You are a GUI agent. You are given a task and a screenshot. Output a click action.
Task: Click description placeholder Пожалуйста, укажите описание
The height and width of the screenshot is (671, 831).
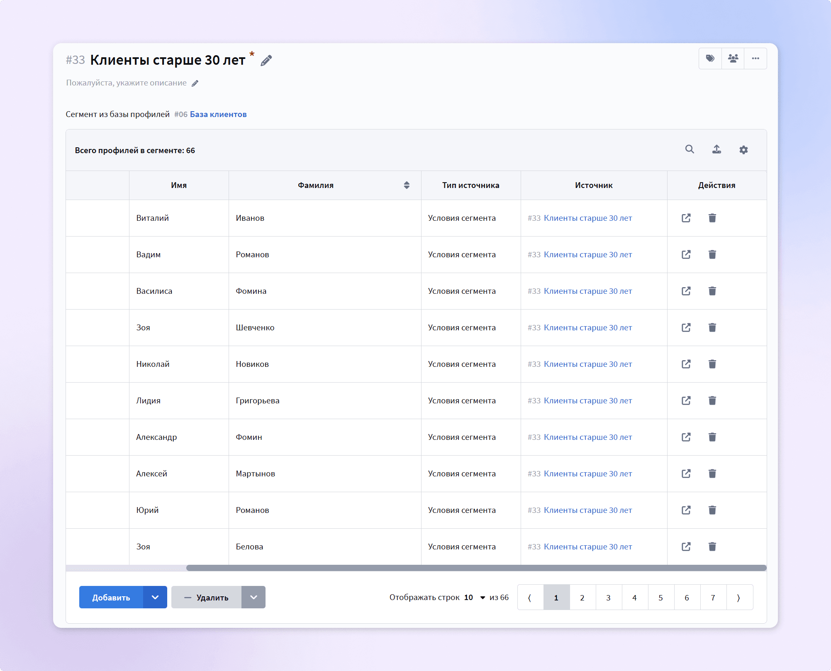(x=127, y=83)
